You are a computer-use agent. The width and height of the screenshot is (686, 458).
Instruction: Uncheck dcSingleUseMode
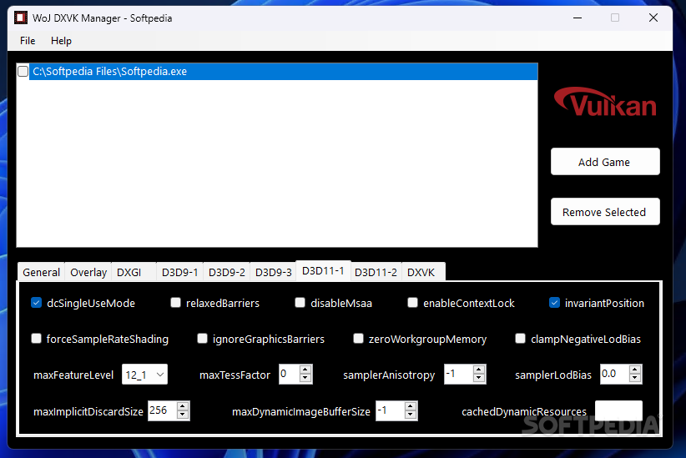(37, 303)
